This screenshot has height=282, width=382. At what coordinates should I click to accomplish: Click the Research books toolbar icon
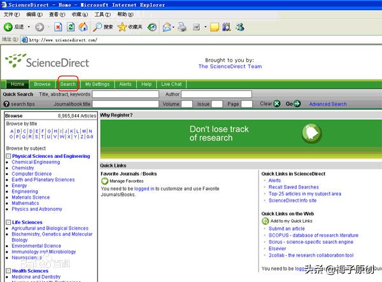(x=227, y=27)
